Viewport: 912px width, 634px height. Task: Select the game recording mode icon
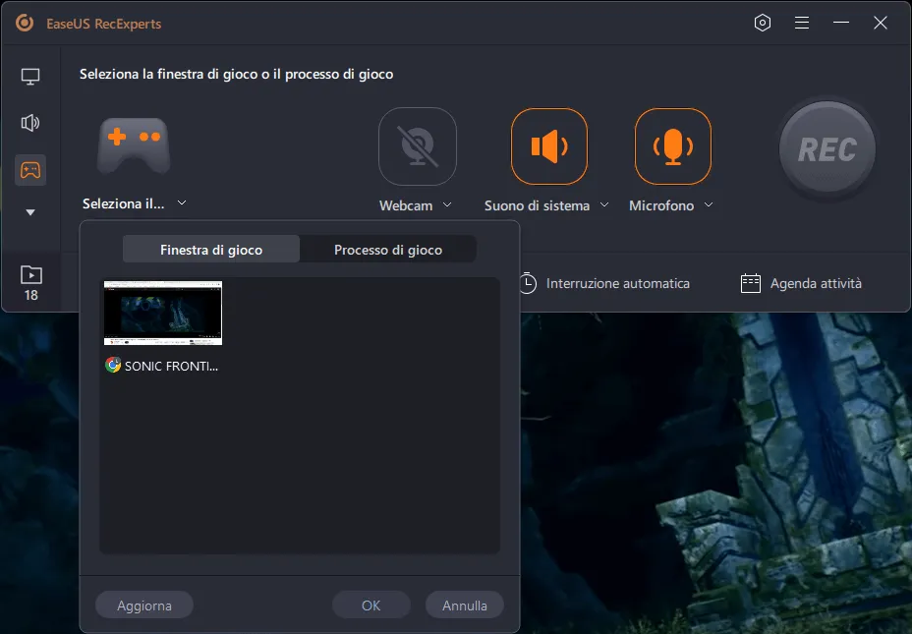click(30, 170)
